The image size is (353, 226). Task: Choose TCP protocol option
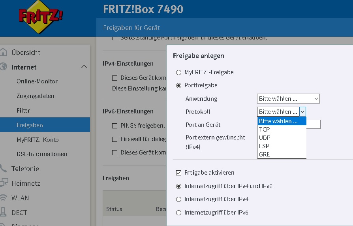pyautogui.click(x=282, y=130)
